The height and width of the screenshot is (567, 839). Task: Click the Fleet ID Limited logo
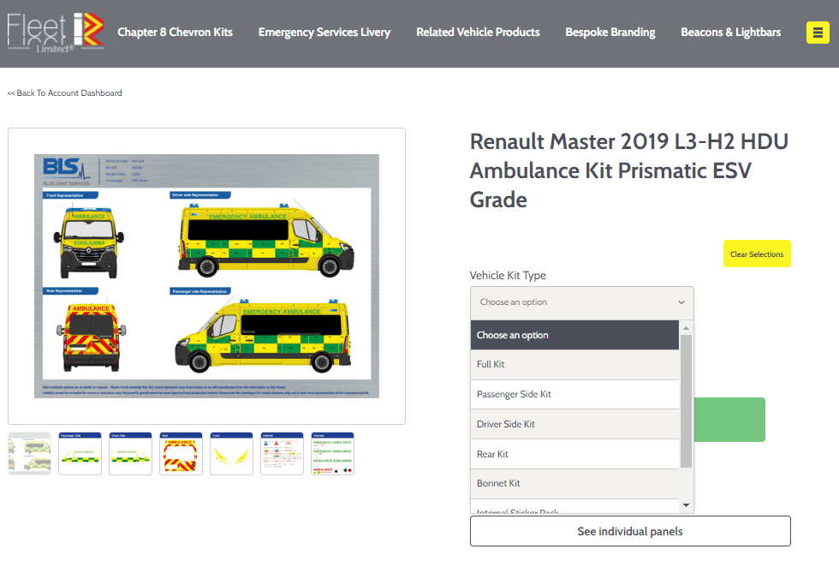pos(55,33)
